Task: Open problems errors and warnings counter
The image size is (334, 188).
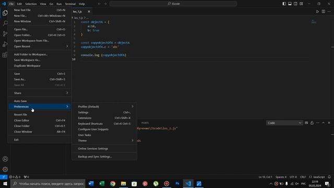Action: click(15, 177)
